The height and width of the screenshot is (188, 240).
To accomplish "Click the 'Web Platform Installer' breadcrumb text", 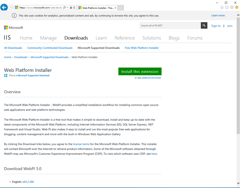I will click(x=85, y=57).
